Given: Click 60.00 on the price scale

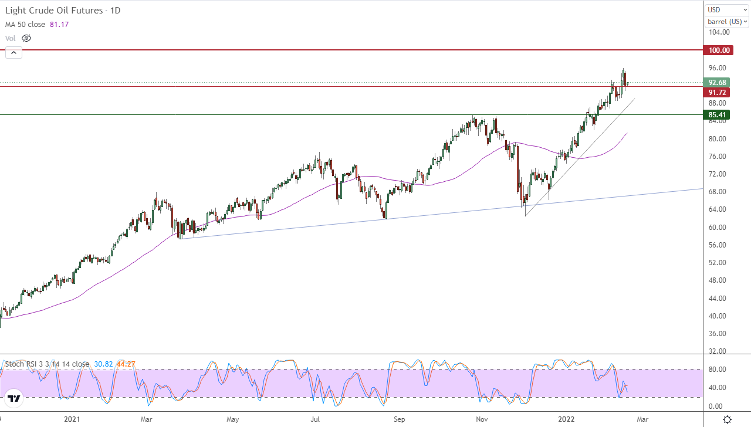Looking at the screenshot, I should (718, 228).
